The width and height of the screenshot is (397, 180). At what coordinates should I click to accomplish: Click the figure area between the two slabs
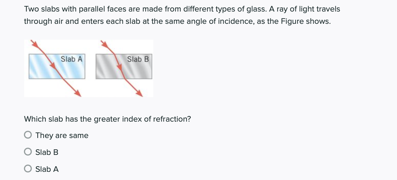point(91,67)
